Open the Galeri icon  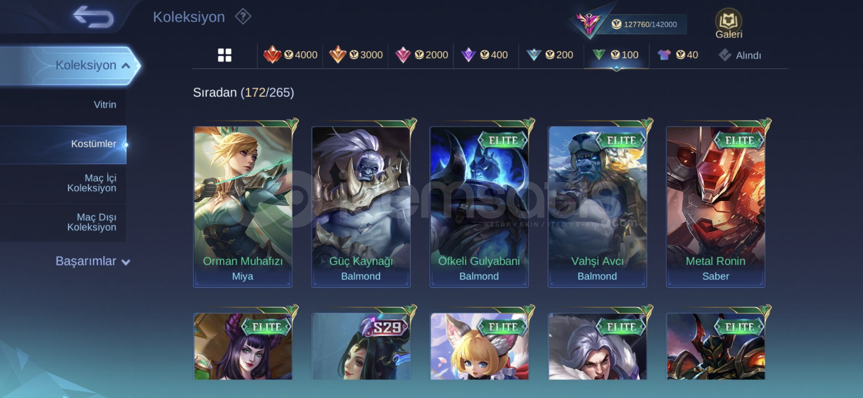(728, 24)
